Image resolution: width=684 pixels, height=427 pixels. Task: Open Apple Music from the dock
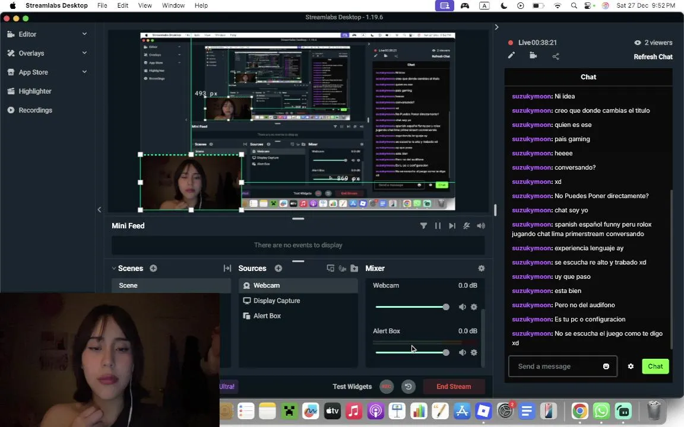pyautogui.click(x=354, y=410)
